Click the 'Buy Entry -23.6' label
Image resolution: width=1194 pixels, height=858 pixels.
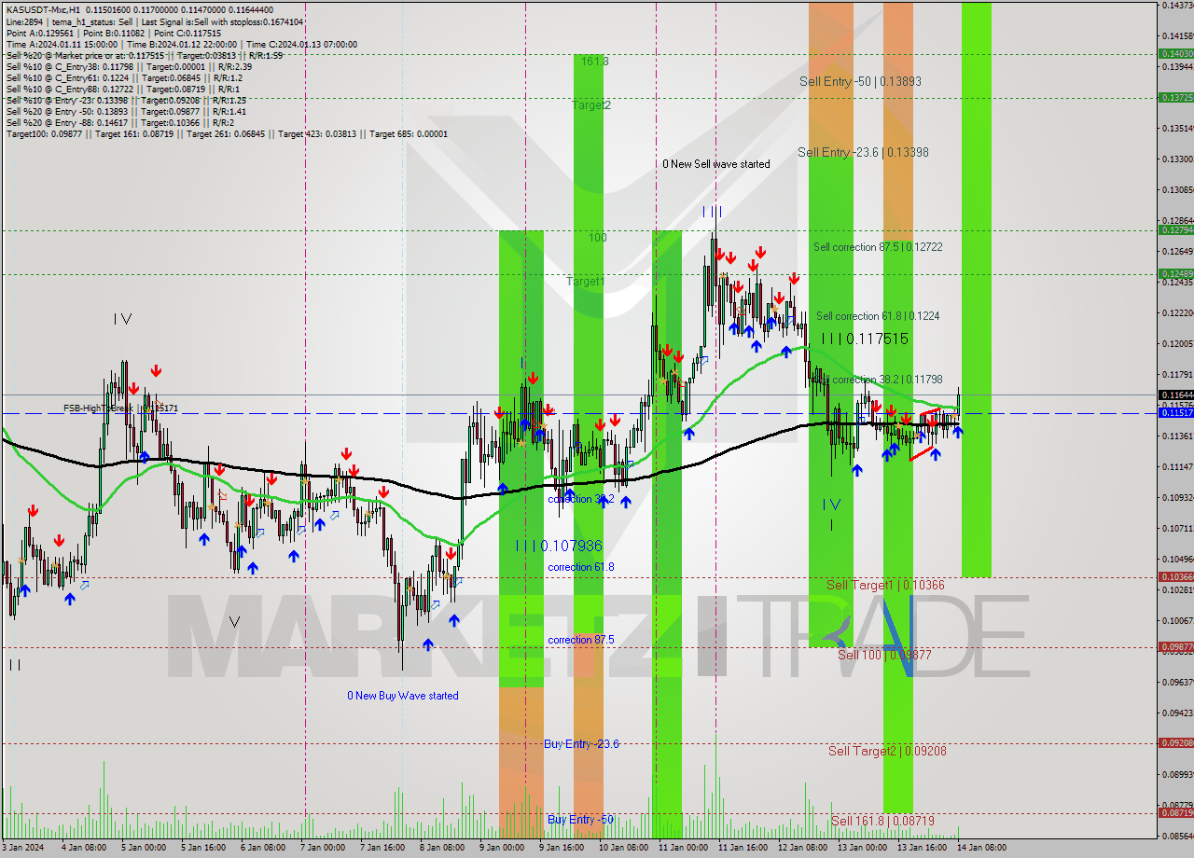pos(581,744)
